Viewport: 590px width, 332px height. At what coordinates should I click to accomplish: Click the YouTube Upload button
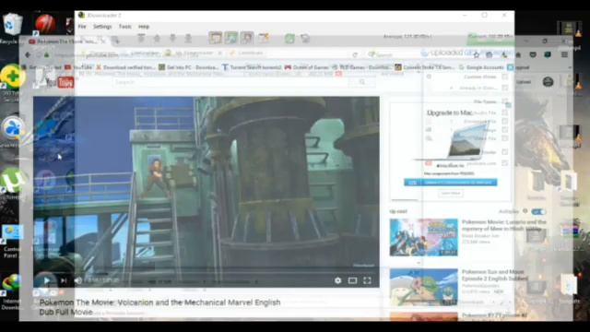[x=524, y=82]
